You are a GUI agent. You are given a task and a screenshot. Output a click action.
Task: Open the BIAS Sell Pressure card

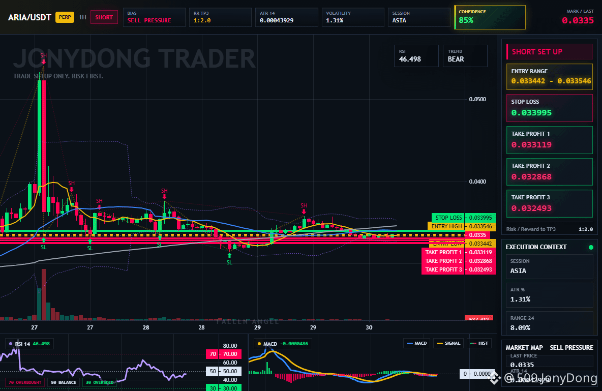point(154,17)
